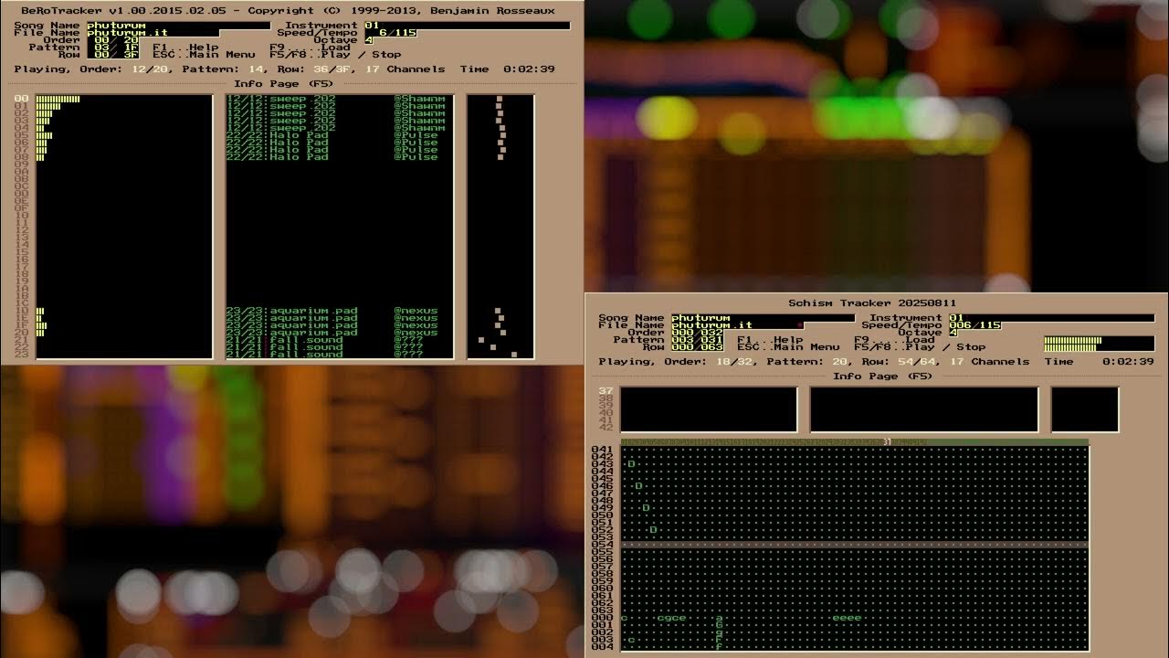Click the eeee notes on row 000 in Schism

pyautogui.click(x=847, y=618)
